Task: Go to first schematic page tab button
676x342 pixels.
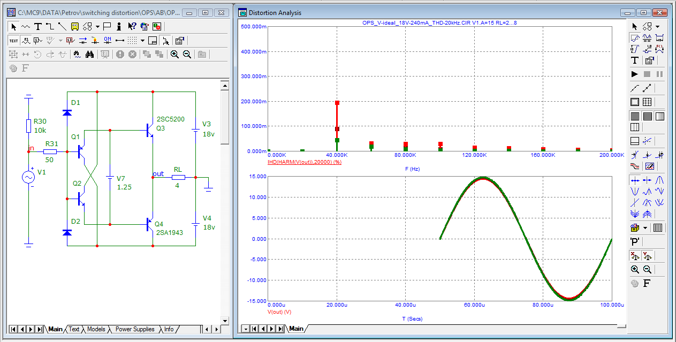Action: coord(13,329)
